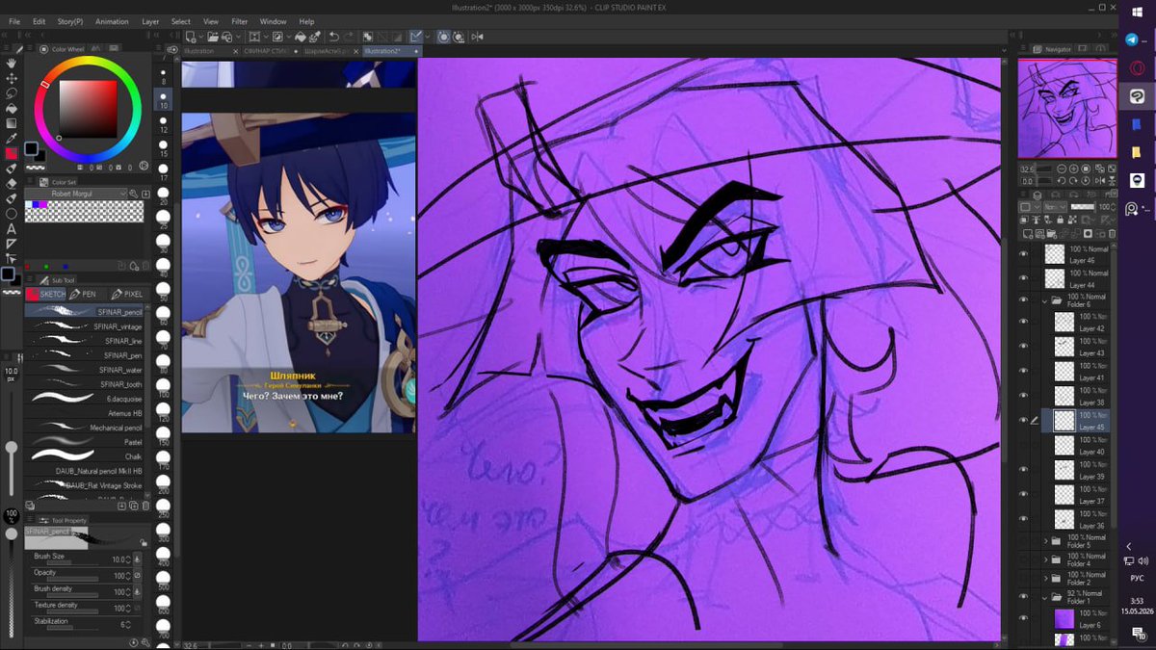Select the Mechanical pencil brush

click(x=85, y=428)
